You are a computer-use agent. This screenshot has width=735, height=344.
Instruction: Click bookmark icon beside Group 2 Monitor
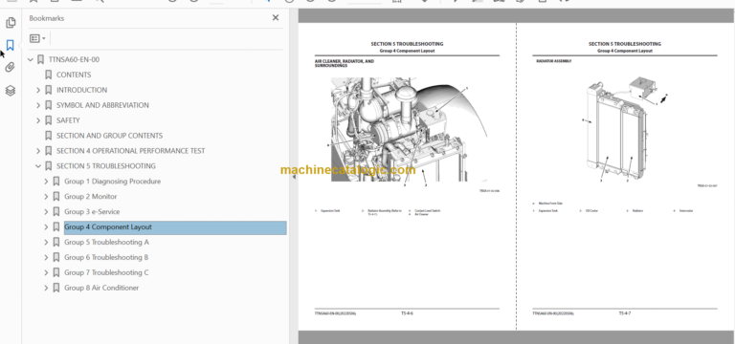point(56,197)
